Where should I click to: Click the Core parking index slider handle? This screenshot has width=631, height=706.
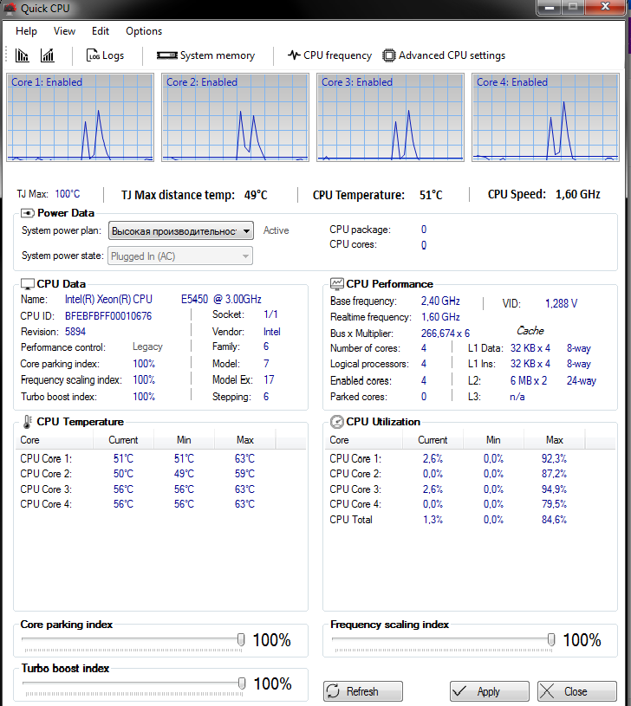[241, 640]
